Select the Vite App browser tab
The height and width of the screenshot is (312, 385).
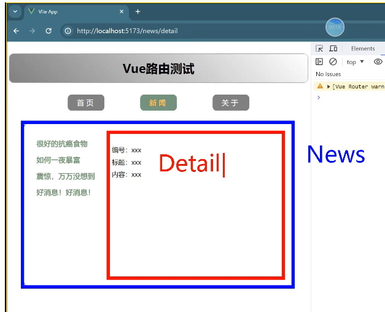[x=76, y=12]
